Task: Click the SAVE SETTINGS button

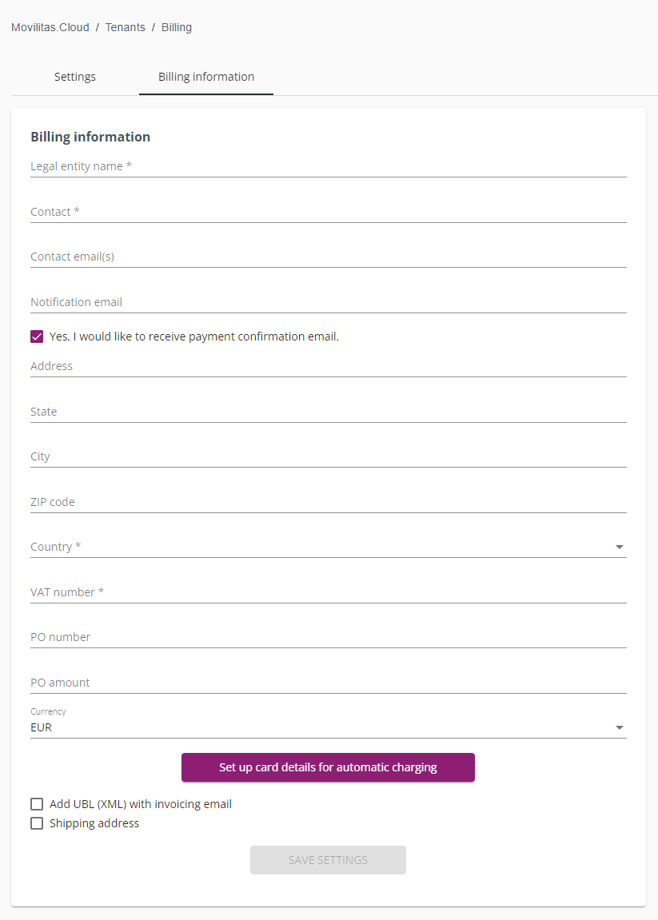Action: pyautogui.click(x=328, y=860)
